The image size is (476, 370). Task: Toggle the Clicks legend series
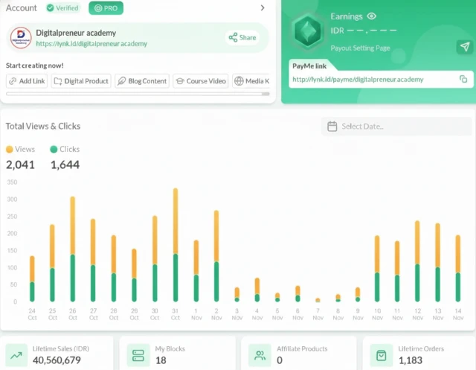pos(65,149)
